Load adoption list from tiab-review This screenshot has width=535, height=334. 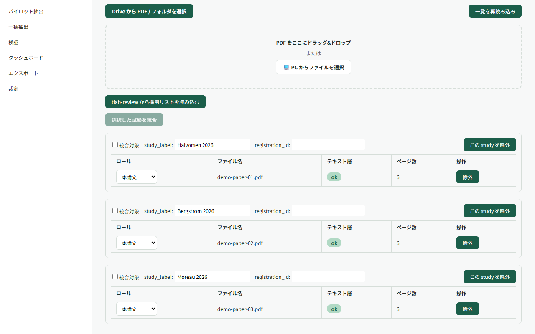pyautogui.click(x=155, y=102)
